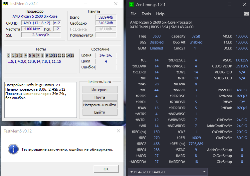Click the TestMem5 RAM chip title icon
The width and height of the screenshot is (250, 176).
coord(5,4)
